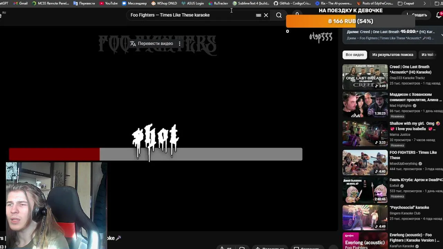Visit the Otep333 Karaoke Trackz channel
Image resolution: width=443 pixels, height=249 pixels.
click(x=407, y=78)
